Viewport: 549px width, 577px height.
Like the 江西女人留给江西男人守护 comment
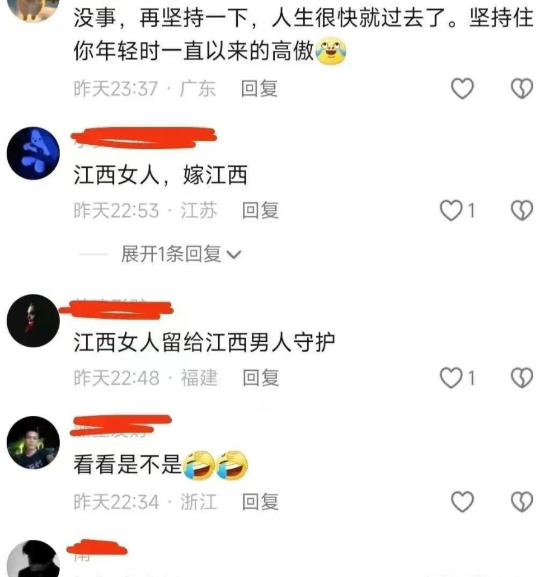coord(452,378)
